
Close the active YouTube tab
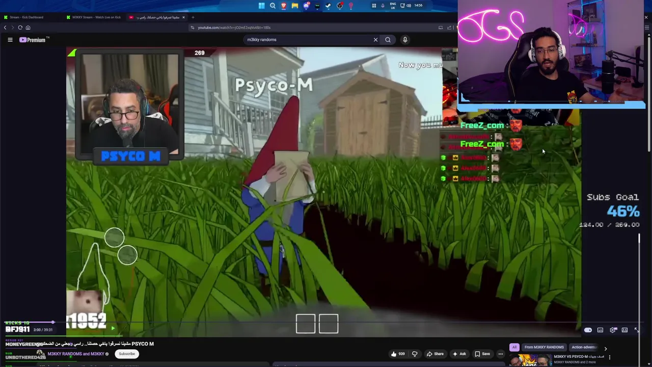coord(184,17)
